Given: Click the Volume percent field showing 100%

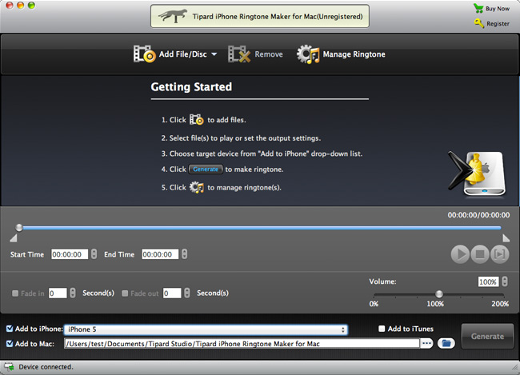Looking at the screenshot, I should pos(488,281).
